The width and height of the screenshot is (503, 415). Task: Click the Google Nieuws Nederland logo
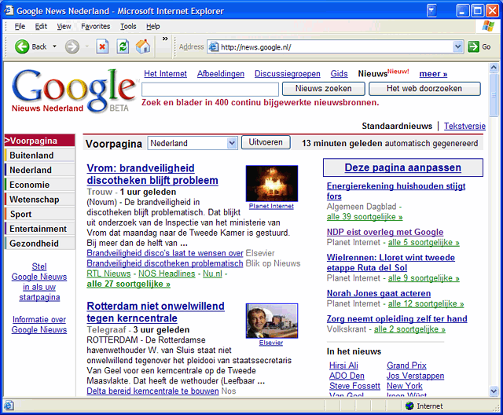[73, 90]
